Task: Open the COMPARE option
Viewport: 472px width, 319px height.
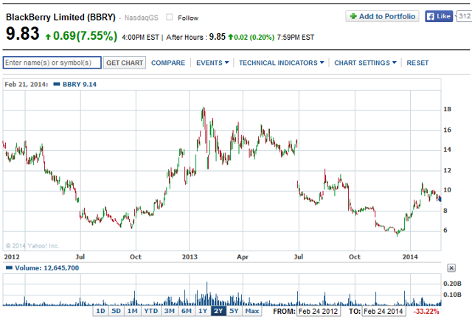Action: click(x=168, y=63)
